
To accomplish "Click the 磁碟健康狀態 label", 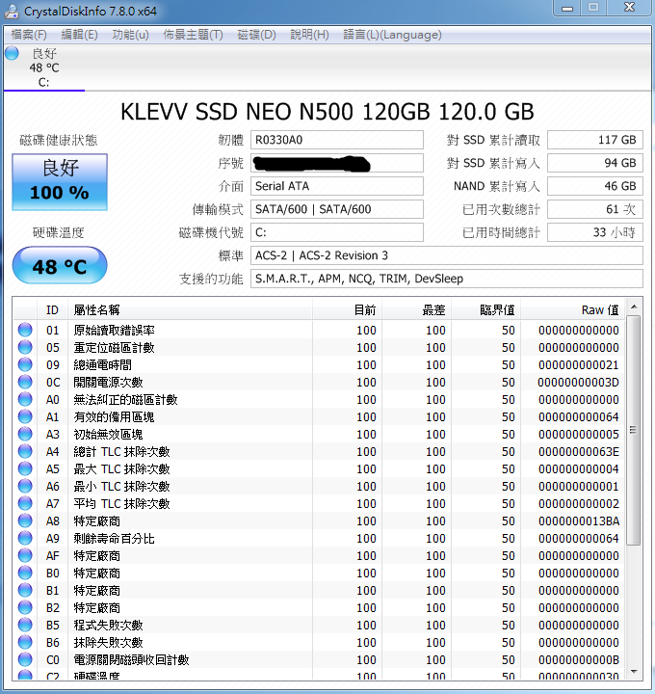I will tap(59, 141).
